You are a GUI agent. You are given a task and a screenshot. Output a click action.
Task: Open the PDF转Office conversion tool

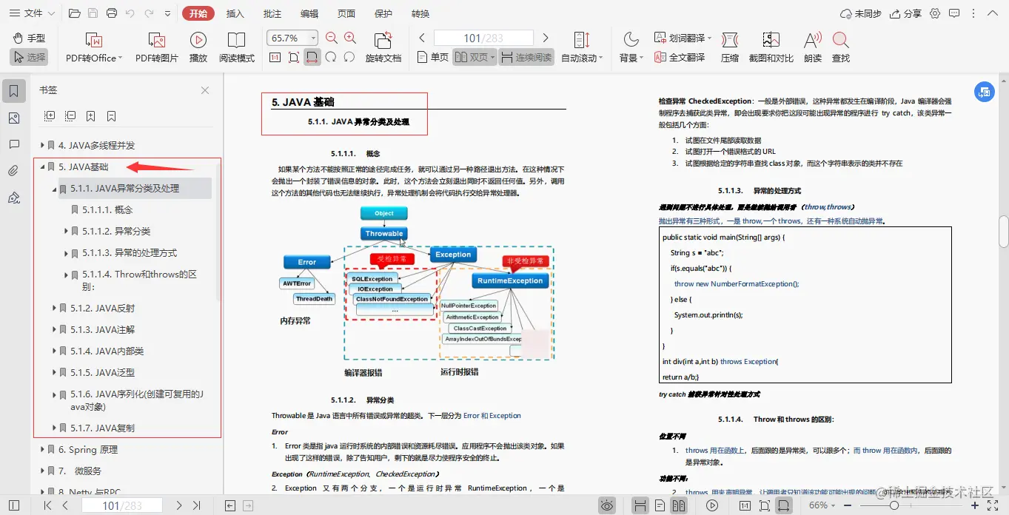pyautogui.click(x=93, y=46)
